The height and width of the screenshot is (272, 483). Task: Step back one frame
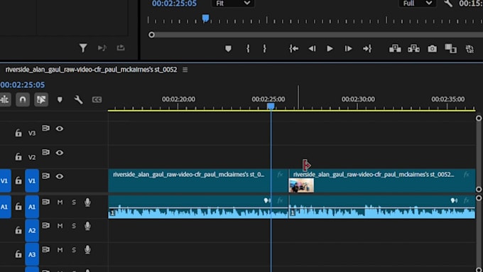(312, 49)
